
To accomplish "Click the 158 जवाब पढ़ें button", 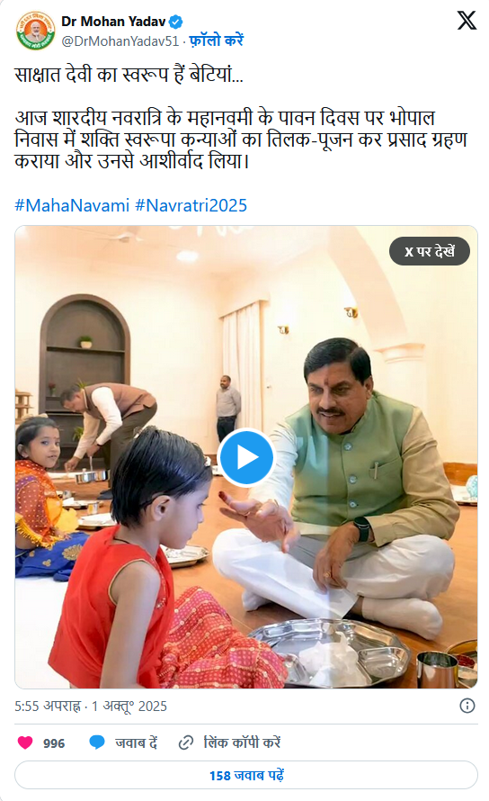I will click(x=246, y=775).
